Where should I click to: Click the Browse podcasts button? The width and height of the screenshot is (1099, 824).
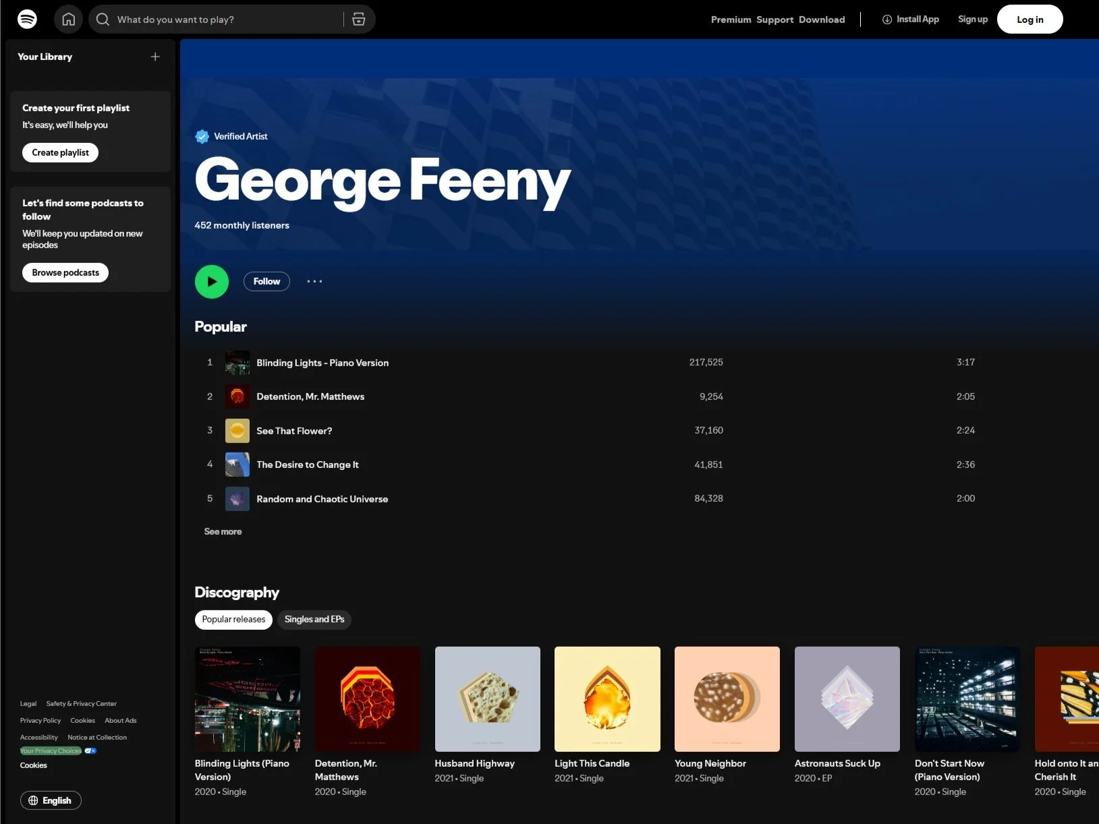point(65,272)
